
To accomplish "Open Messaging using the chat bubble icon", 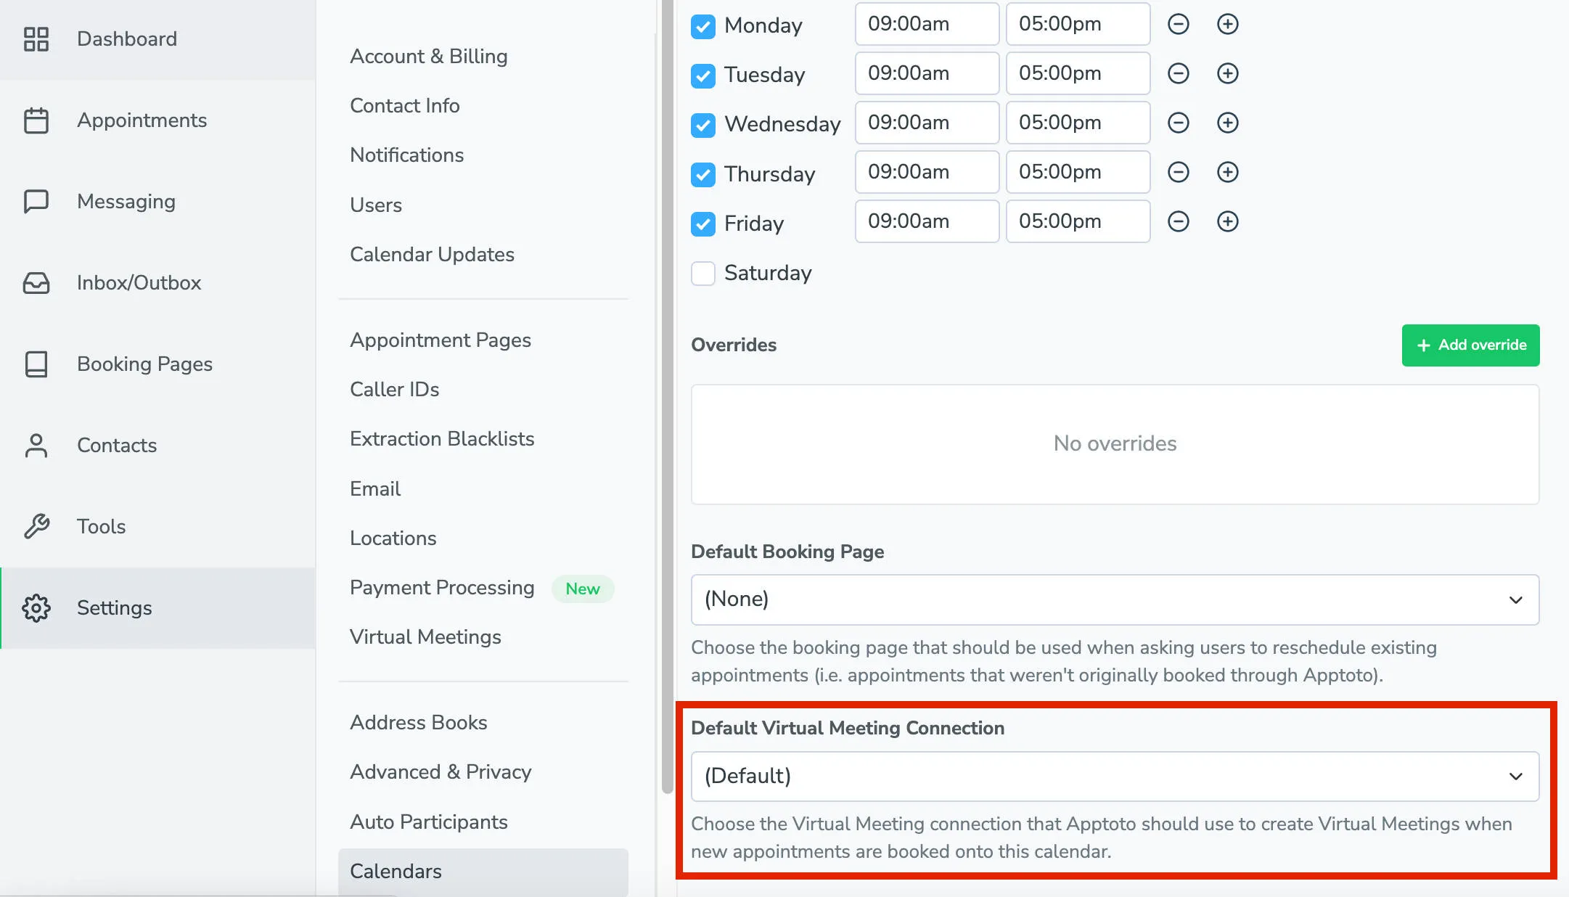I will [x=37, y=201].
